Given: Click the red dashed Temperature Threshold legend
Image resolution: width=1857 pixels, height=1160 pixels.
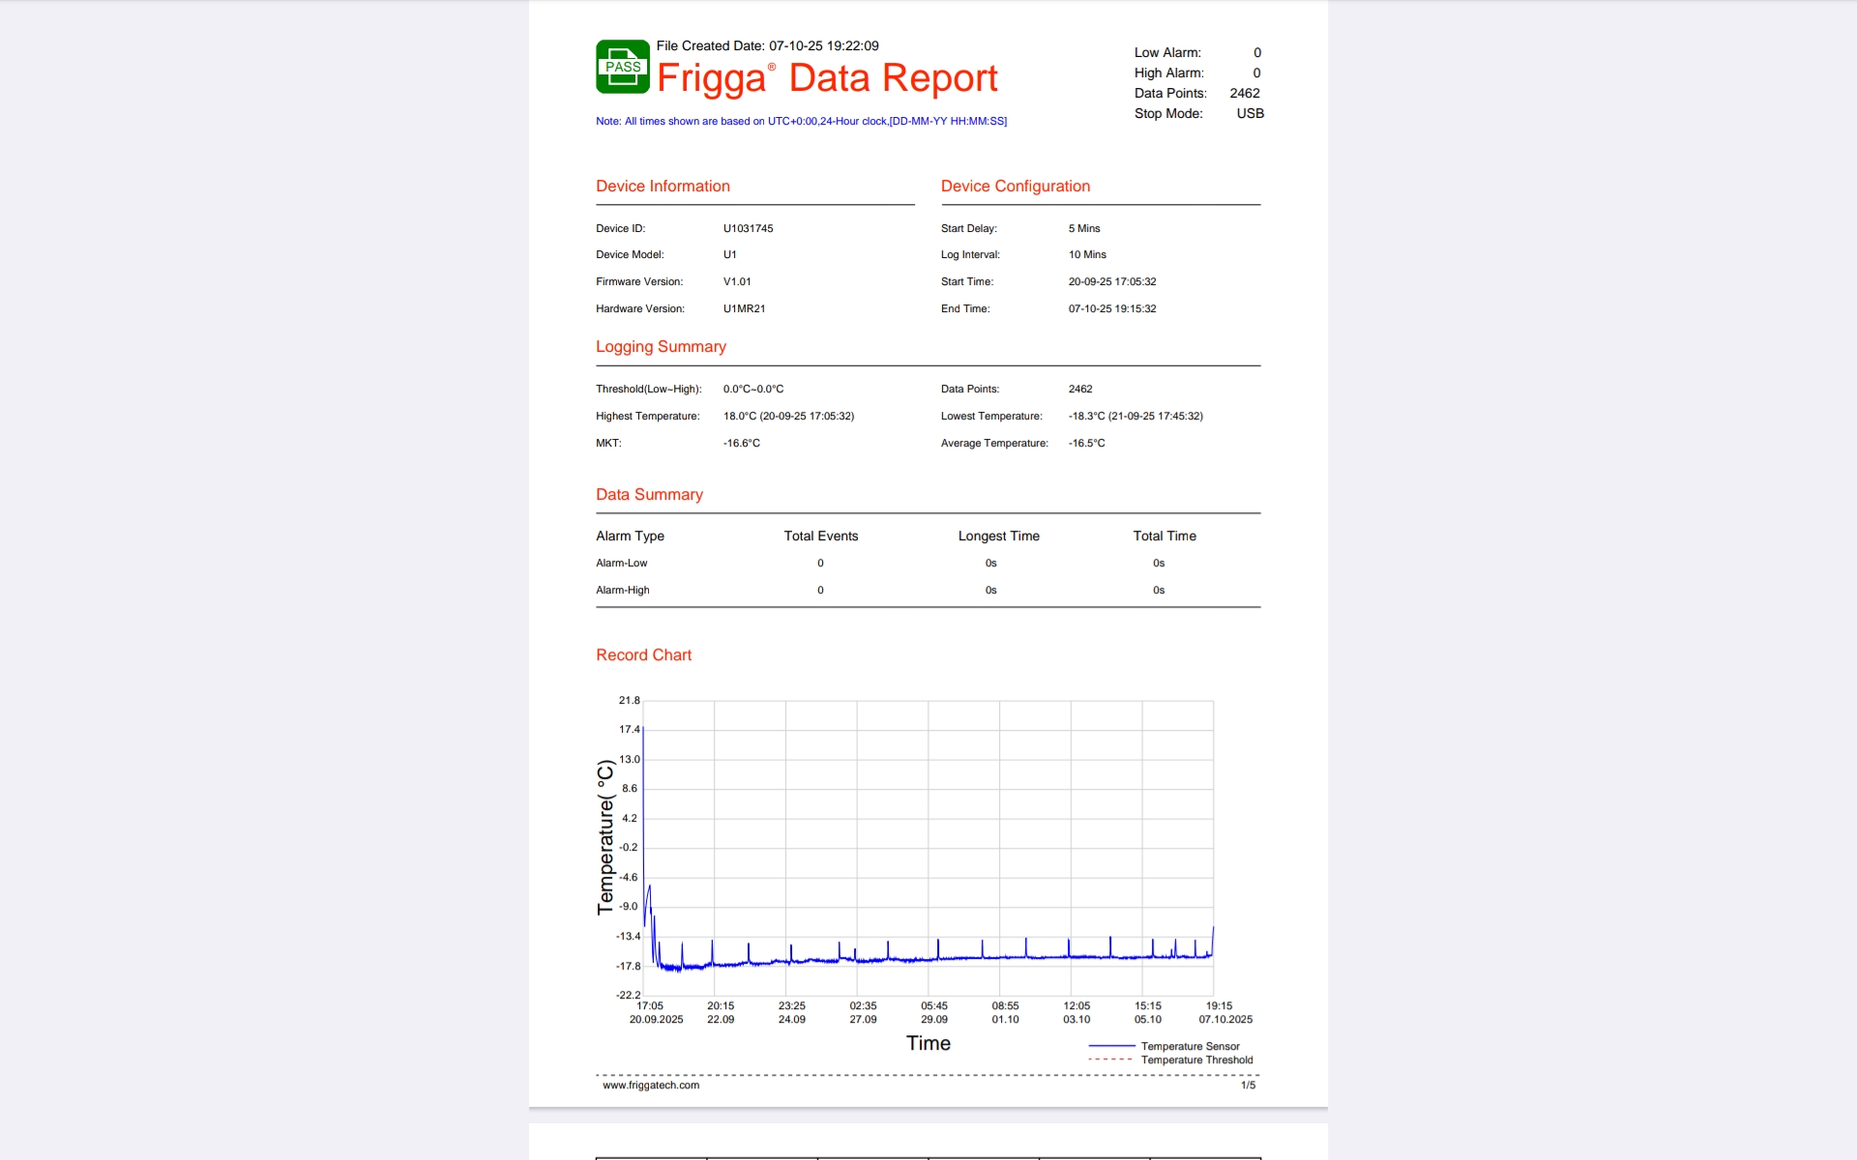Looking at the screenshot, I should pos(1110,1059).
